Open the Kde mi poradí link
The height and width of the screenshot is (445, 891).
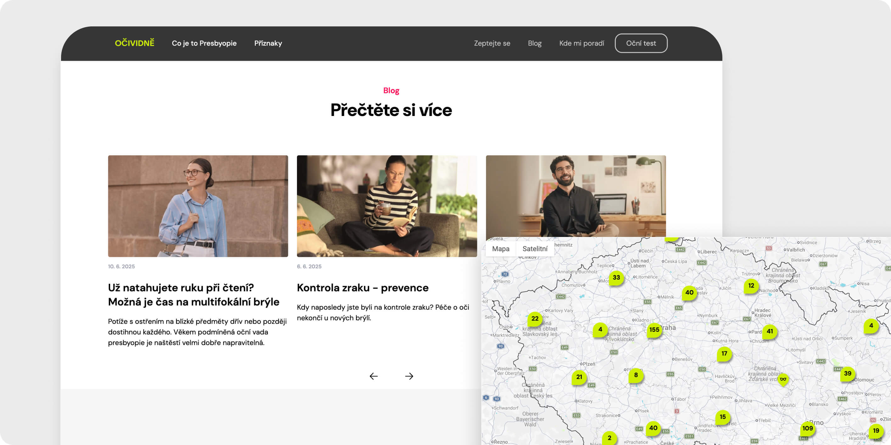pyautogui.click(x=581, y=43)
